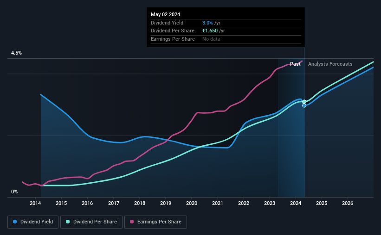The width and height of the screenshot is (381, 235).
Task: Click the 2025 x-axis label
Action: pos(322,203)
